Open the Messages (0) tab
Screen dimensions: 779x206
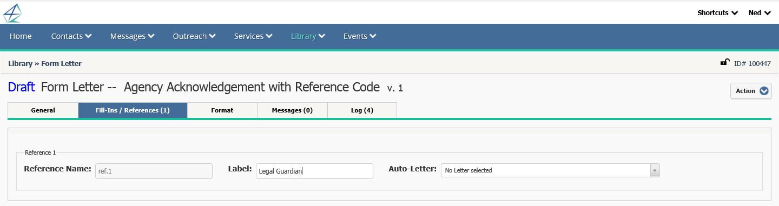(x=293, y=110)
